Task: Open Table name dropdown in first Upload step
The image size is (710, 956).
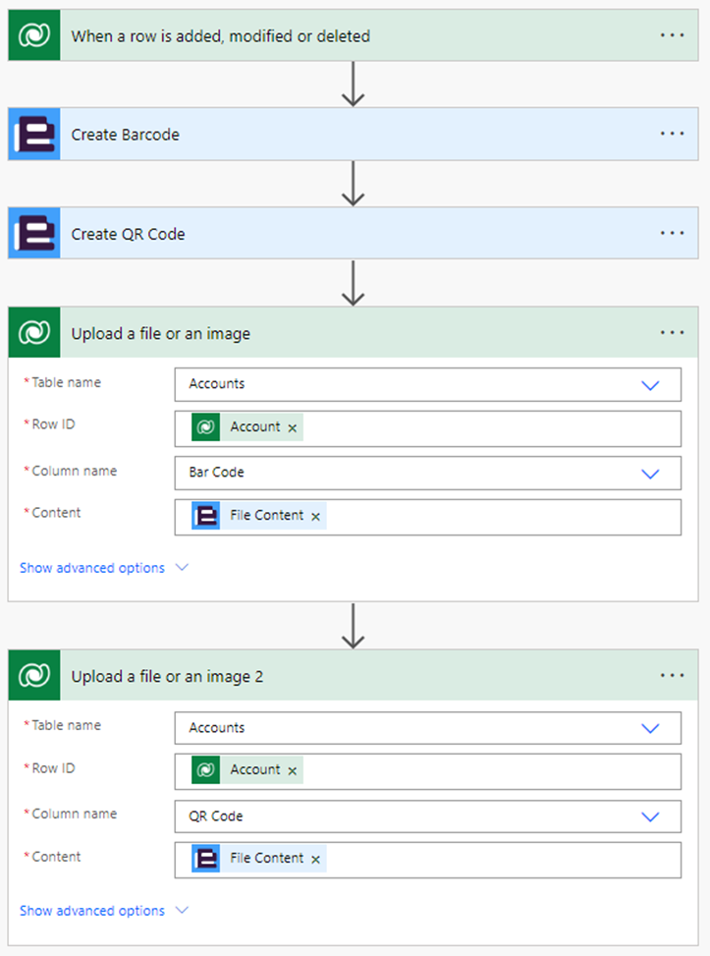Action: 649,384
